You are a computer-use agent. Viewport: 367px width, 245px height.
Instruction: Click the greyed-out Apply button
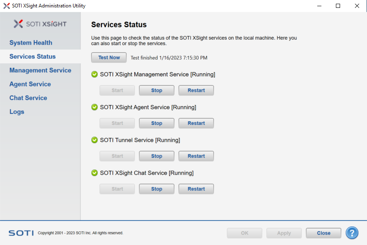click(284, 233)
